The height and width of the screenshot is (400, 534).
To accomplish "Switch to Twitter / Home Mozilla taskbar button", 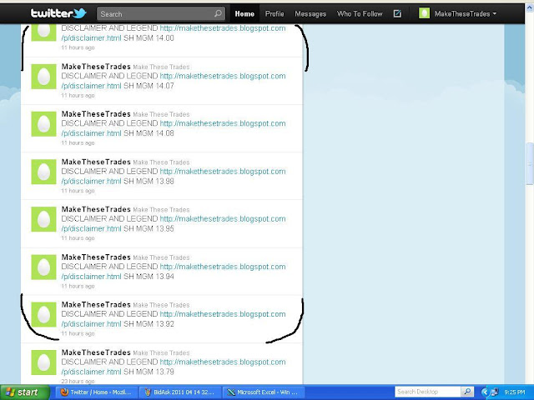I will 97,392.
